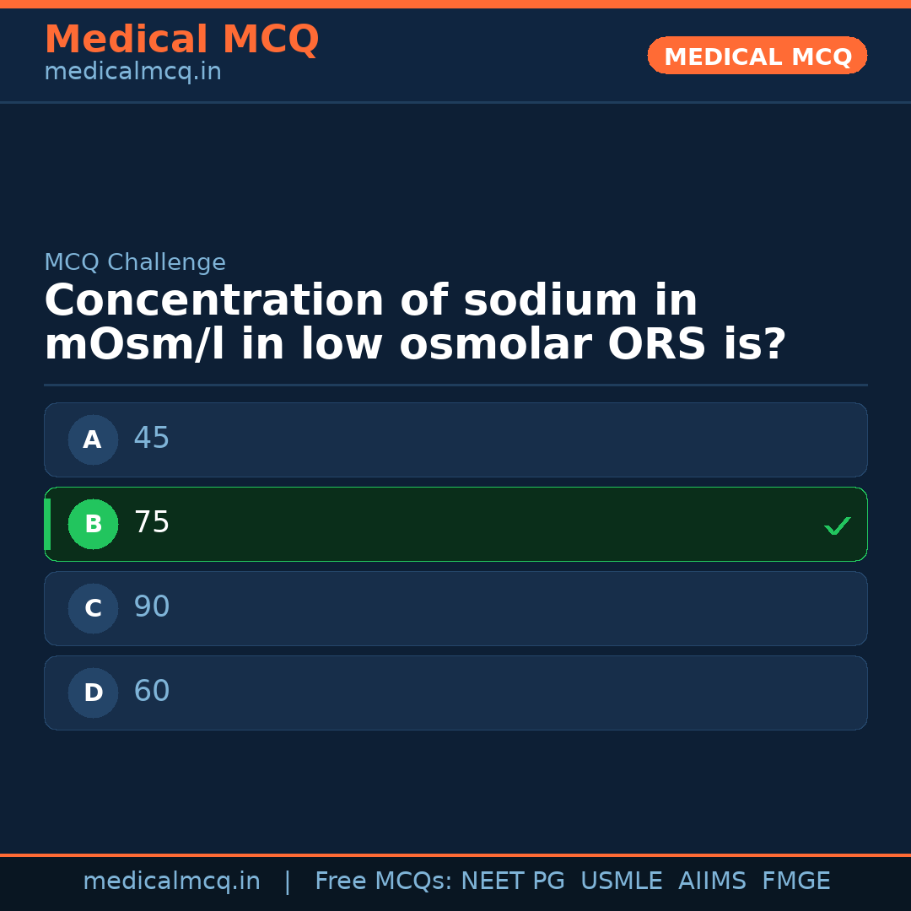Screen dimensions: 911x911
Task: Click the green checkmark on answer B
Action: (x=837, y=525)
